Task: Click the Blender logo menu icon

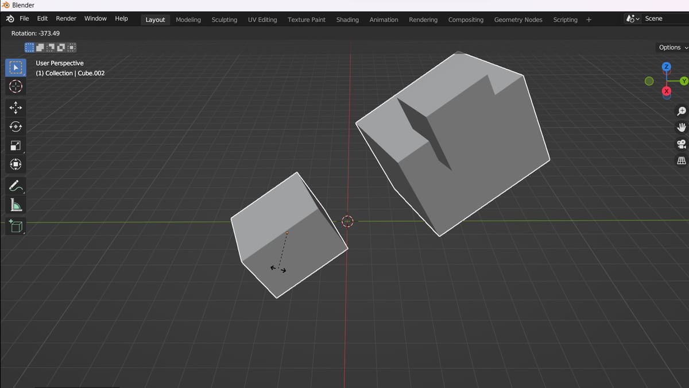Action: click(x=10, y=19)
